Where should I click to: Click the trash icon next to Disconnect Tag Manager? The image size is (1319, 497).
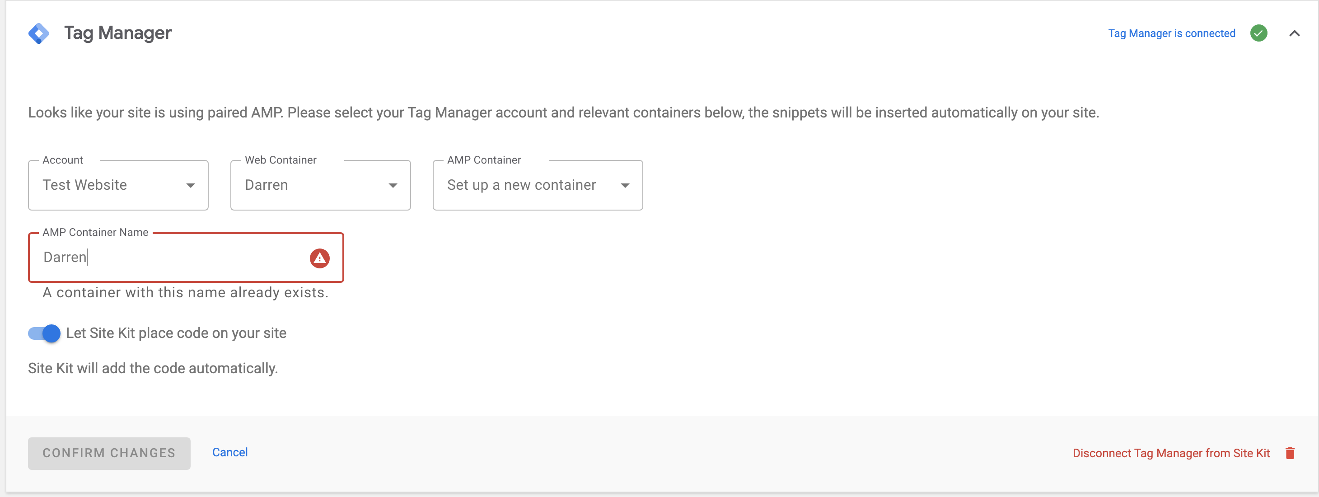[1290, 453]
